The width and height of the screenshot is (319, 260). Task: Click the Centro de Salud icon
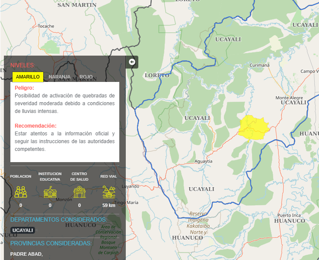tap(80, 192)
